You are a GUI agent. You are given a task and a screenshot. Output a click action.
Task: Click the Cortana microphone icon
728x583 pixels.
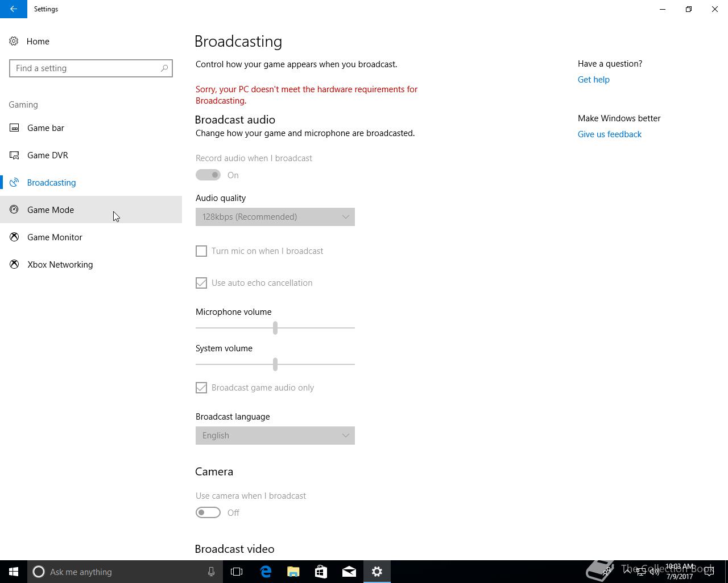(x=211, y=572)
